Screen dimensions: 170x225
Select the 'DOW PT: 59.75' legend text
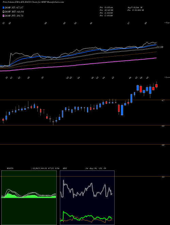point(14,16)
